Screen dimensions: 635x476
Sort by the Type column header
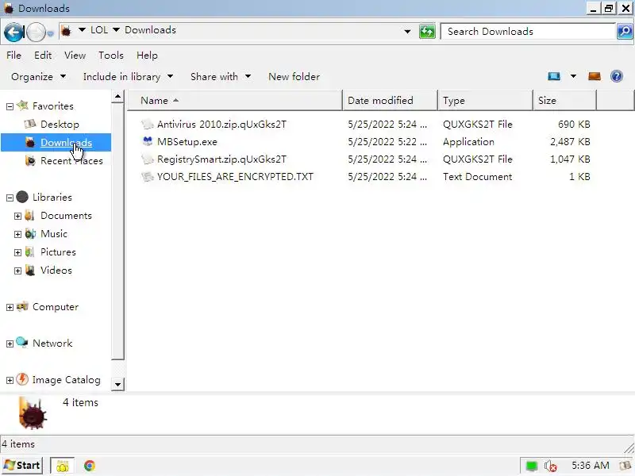point(485,101)
